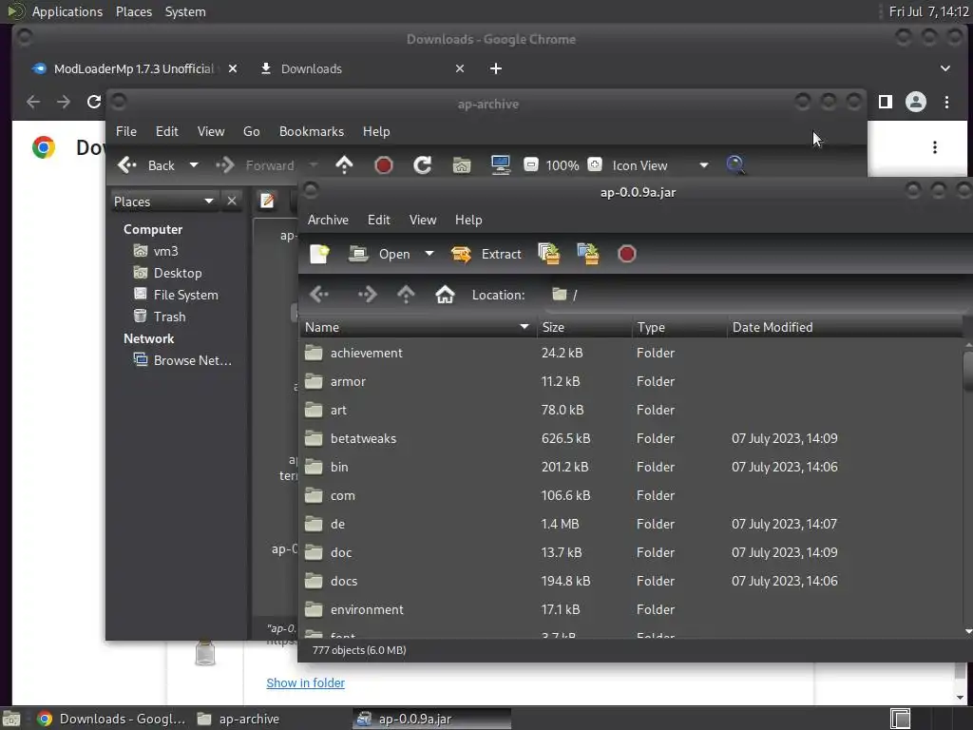Zoom in icon in file manager
Screen dimensions: 973x730
click(x=595, y=165)
